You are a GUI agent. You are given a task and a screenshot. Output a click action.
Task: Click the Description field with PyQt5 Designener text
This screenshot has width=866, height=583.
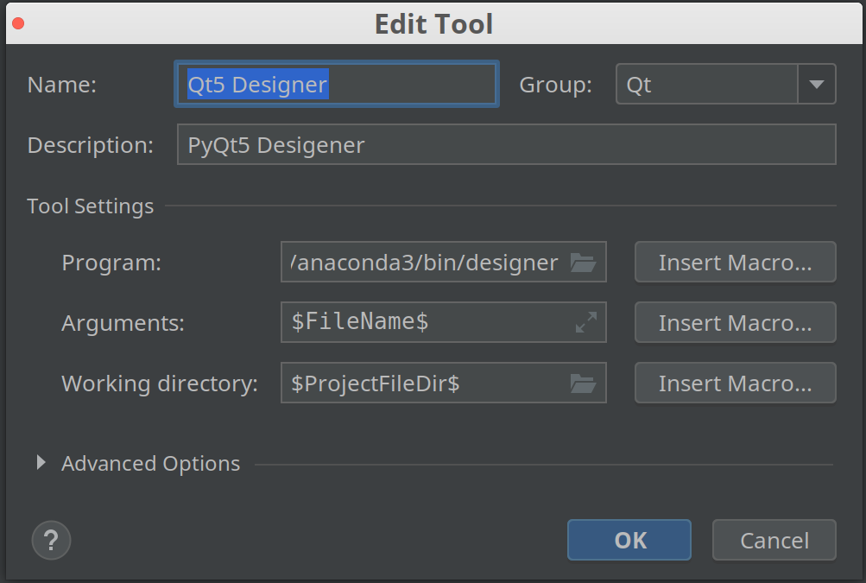[505, 144]
